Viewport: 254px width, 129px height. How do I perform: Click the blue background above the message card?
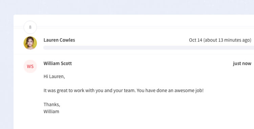(x=127, y=7)
